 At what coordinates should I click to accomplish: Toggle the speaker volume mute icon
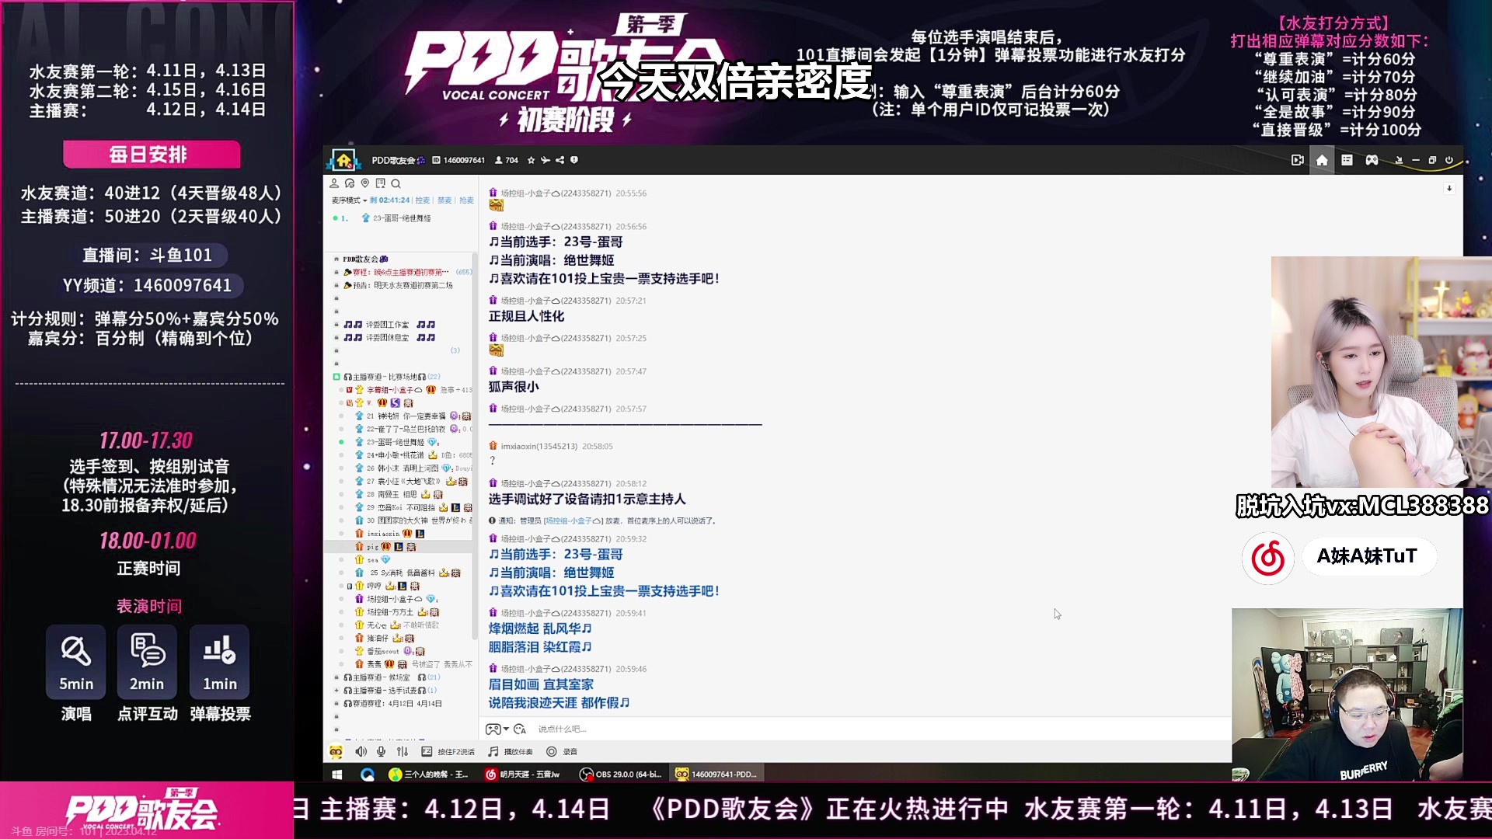pos(361,751)
